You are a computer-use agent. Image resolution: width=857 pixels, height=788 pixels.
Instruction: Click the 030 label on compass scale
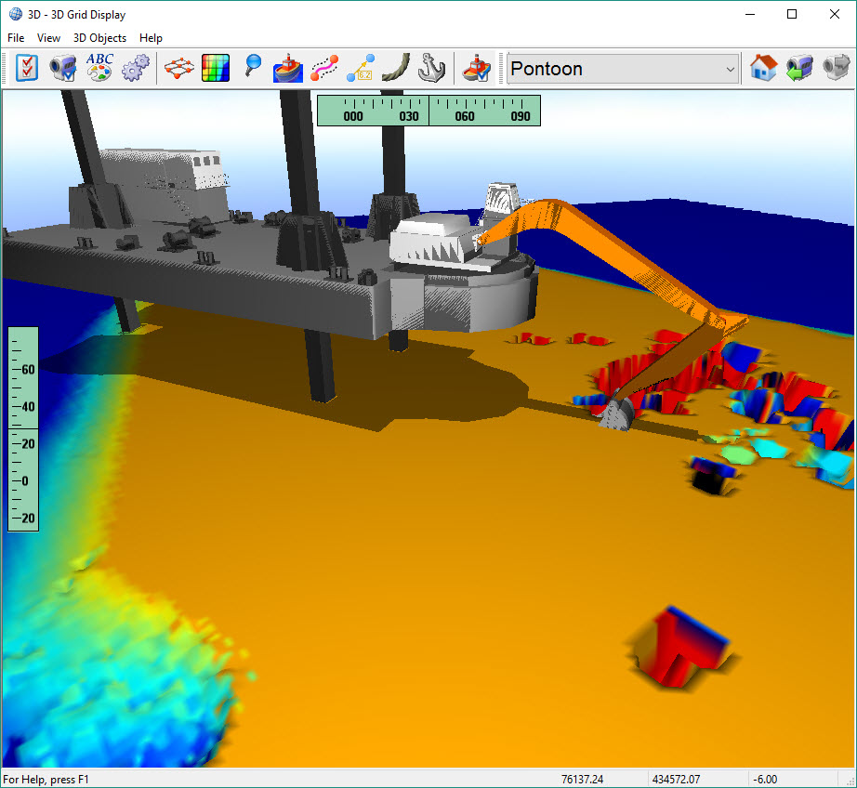point(409,116)
